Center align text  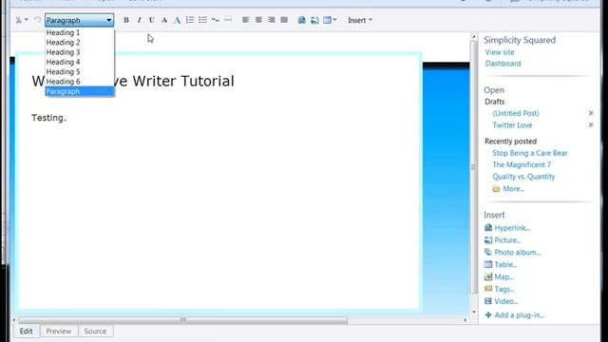click(x=258, y=20)
